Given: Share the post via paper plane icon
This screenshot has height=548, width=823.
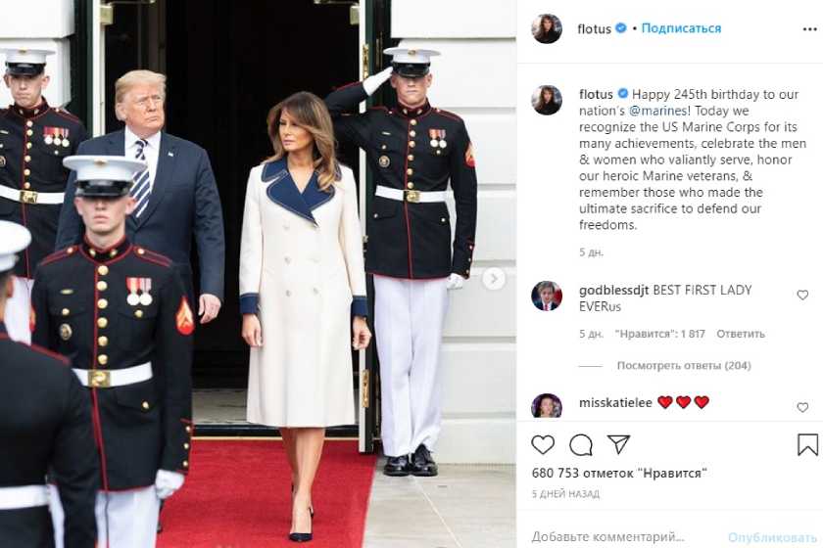Looking at the screenshot, I should (619, 444).
